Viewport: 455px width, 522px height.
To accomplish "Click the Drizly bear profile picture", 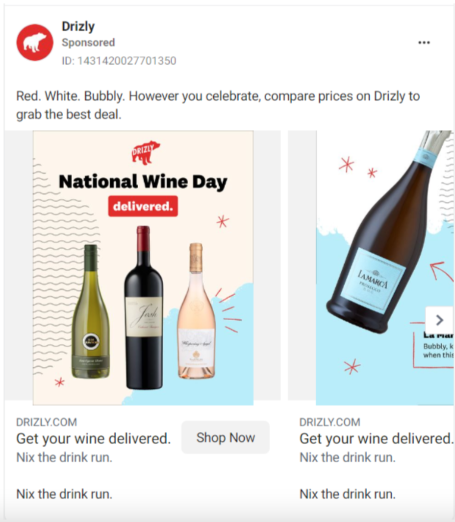I will (x=35, y=42).
